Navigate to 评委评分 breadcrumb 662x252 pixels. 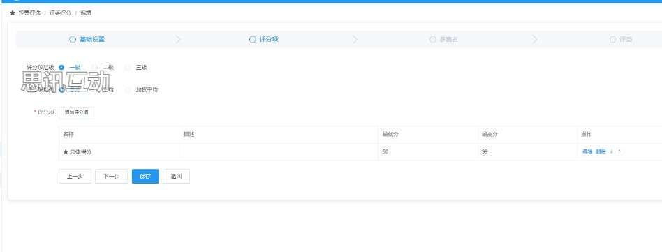point(60,13)
